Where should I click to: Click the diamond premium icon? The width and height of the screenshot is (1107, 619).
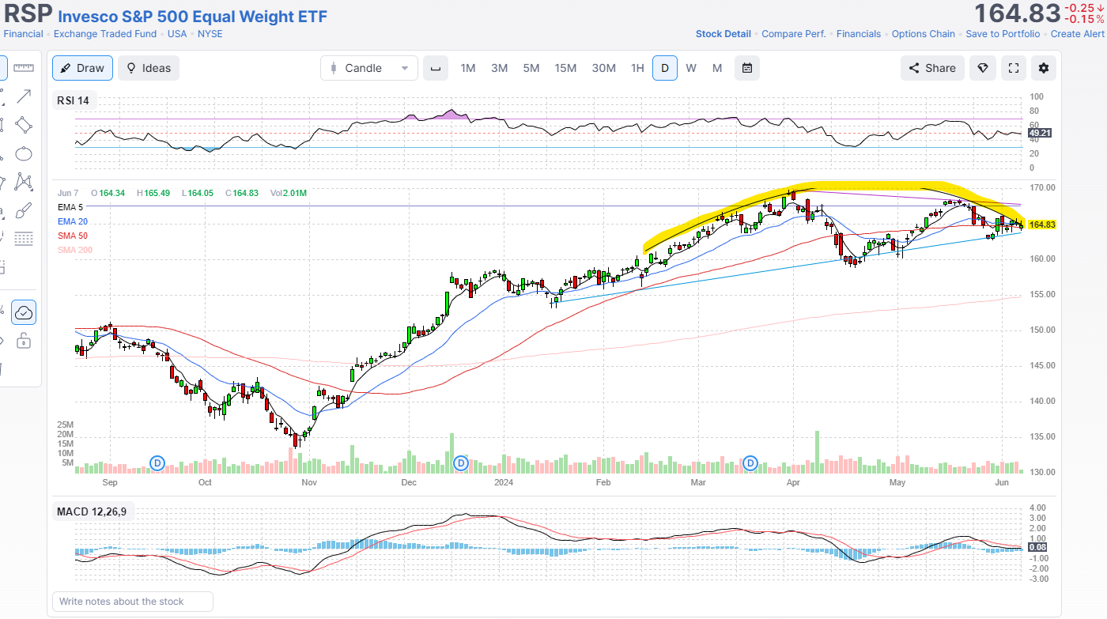[x=983, y=68]
